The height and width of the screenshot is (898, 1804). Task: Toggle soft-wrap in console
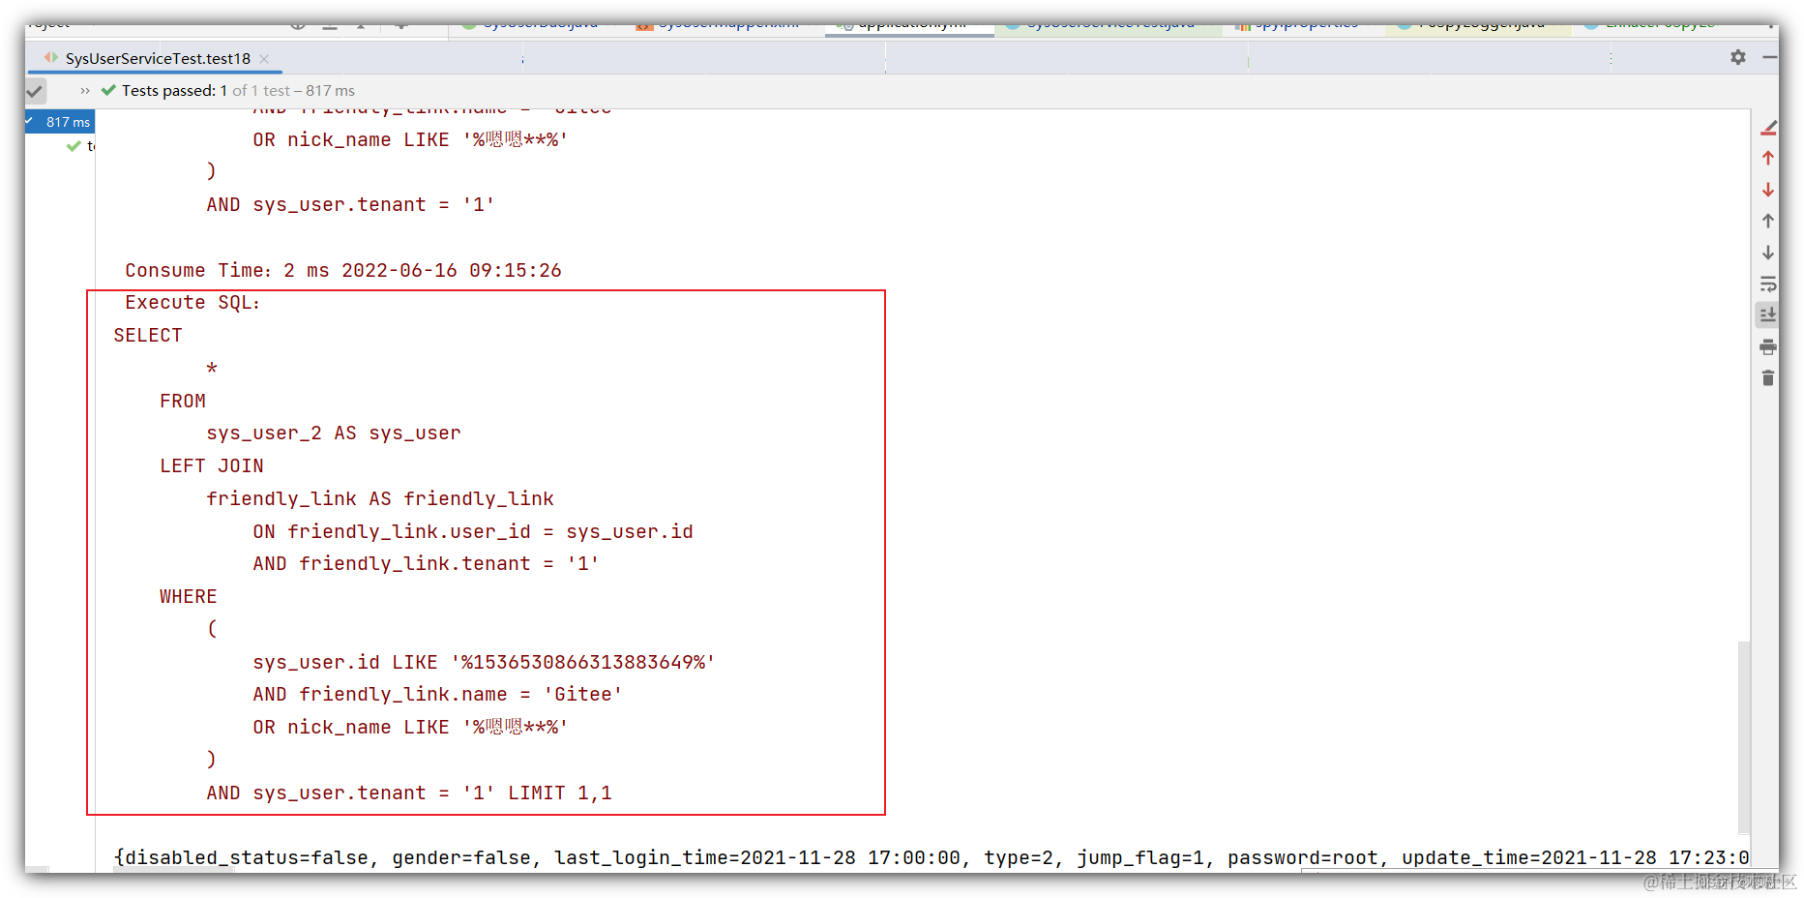[x=1768, y=284]
